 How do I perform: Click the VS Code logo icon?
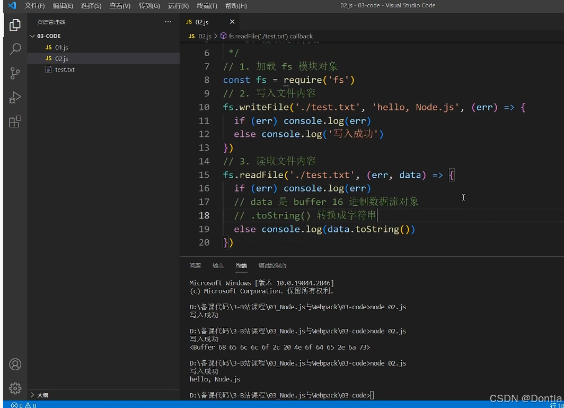12,5
